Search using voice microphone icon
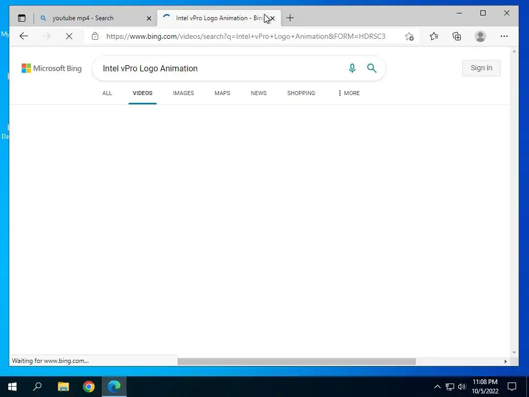 pos(352,68)
